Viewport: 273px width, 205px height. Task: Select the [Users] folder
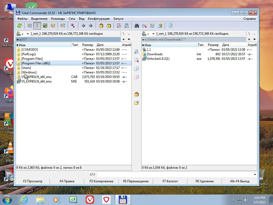(74, 68)
